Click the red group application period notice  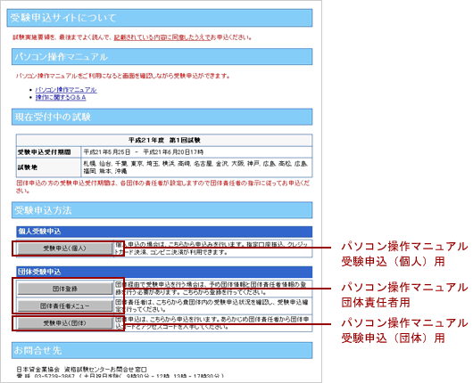pyautogui.click(x=163, y=187)
